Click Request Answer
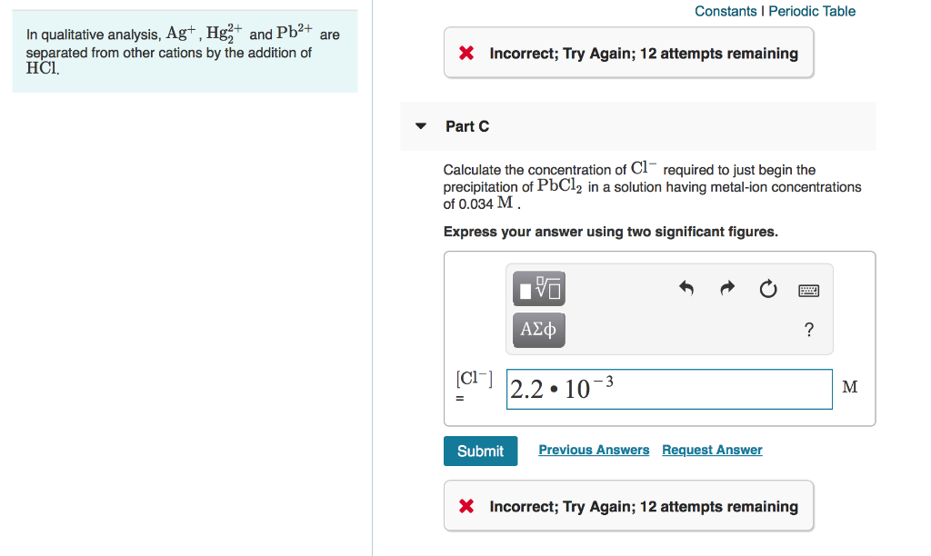This screenshot has width=931, height=556. (712, 450)
